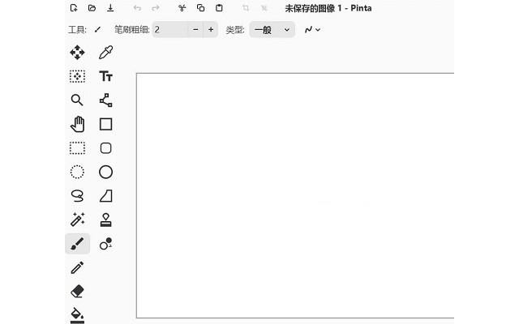
Task: Select the Paint Bucket fill tool
Action: (x=77, y=315)
